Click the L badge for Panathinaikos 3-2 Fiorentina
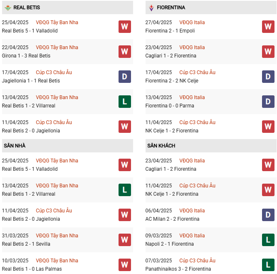This screenshot has width=277, height=274. coord(268,265)
